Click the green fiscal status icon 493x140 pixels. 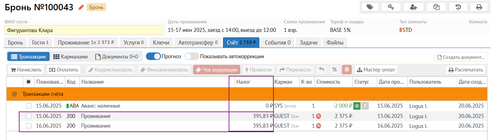pos(357,106)
